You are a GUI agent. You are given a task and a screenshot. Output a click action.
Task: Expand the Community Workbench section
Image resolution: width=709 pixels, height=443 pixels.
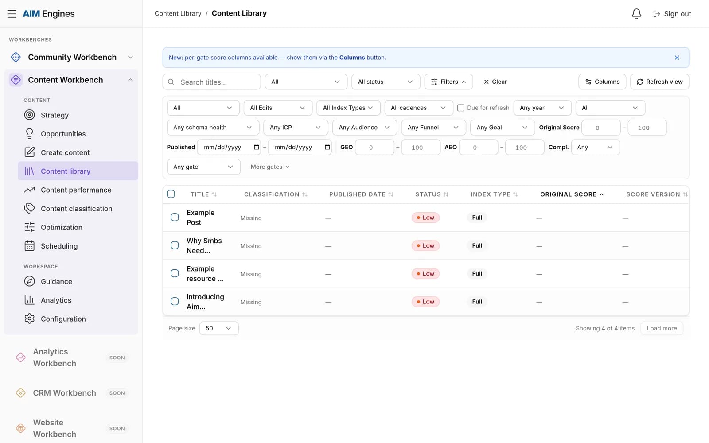(x=130, y=57)
